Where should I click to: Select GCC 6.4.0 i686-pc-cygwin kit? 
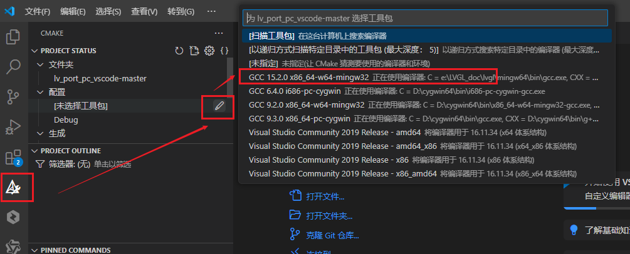[x=427, y=91]
